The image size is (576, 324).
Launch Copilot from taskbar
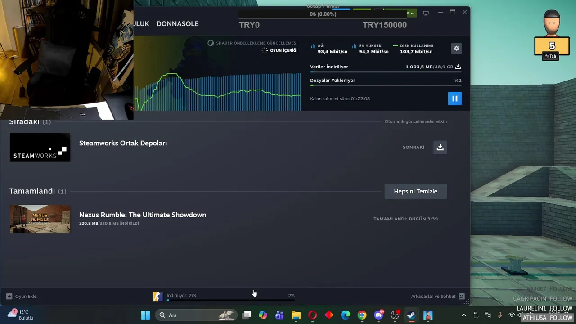pyautogui.click(x=263, y=315)
